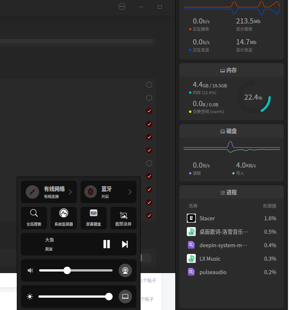The width and height of the screenshot is (289, 310).
Task: Click the 总计发送 14.7Mb value
Action: pos(246,42)
